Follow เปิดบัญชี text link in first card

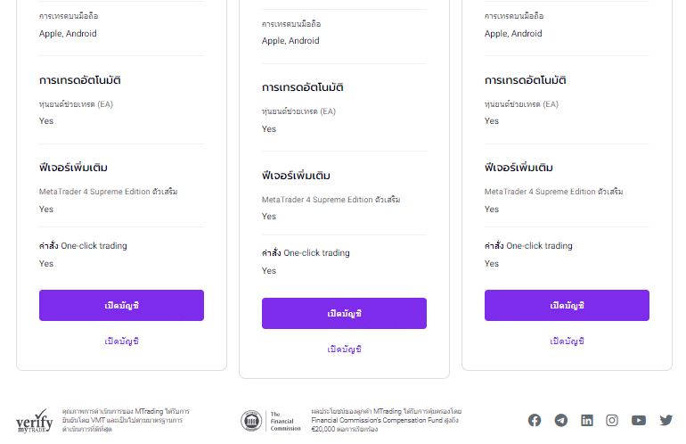click(x=122, y=341)
